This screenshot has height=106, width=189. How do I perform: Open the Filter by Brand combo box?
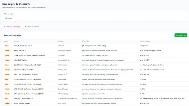click(95, 18)
